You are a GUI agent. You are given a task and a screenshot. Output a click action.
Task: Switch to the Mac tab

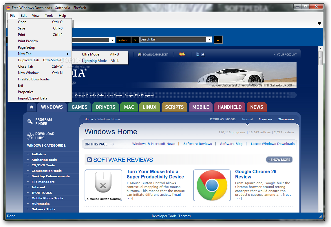[x=129, y=107]
